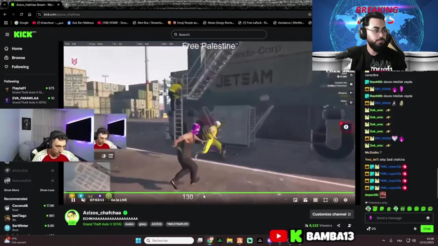Click the Rechercher taskbar search box
The width and height of the screenshot is (438, 246).
169,241
